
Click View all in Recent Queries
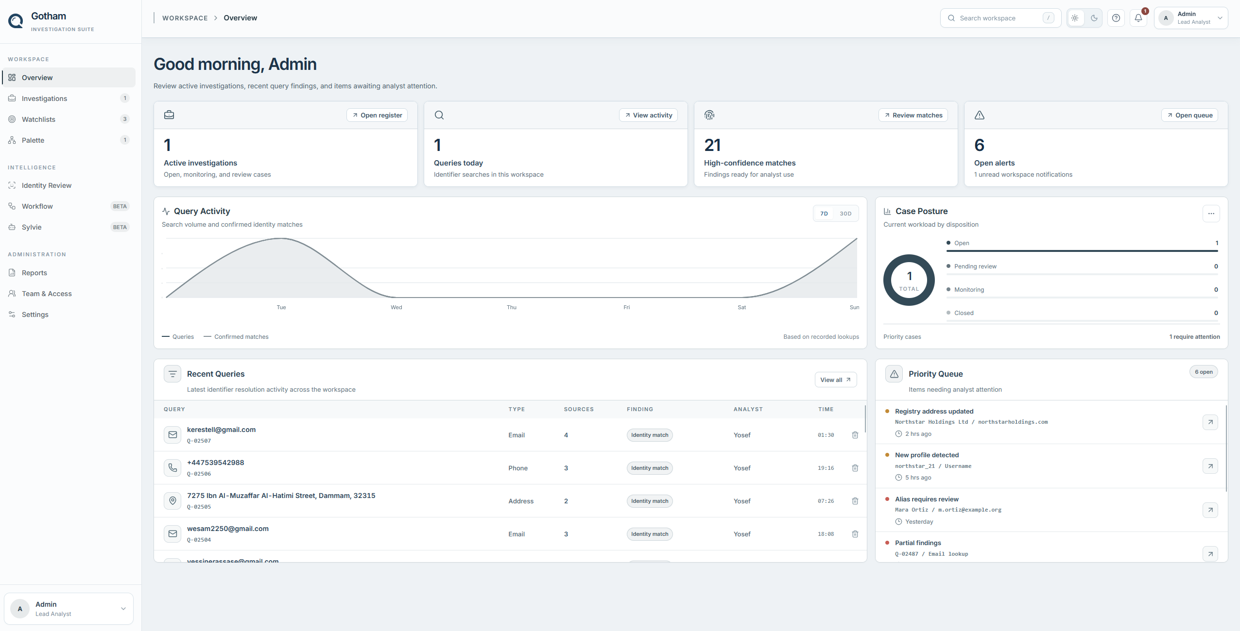pos(836,380)
